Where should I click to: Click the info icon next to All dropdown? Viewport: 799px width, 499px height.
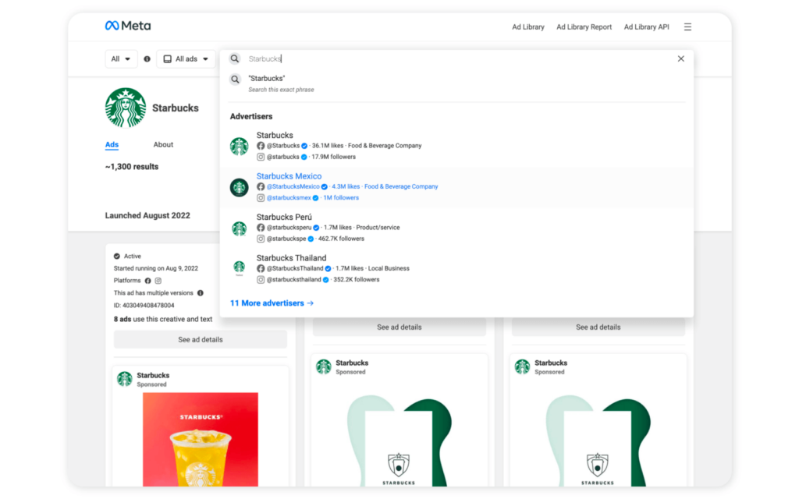(147, 59)
